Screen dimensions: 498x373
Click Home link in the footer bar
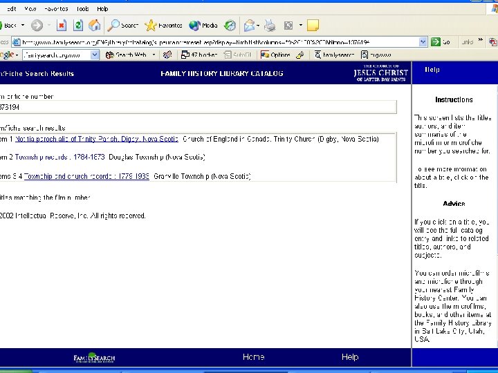(x=253, y=357)
